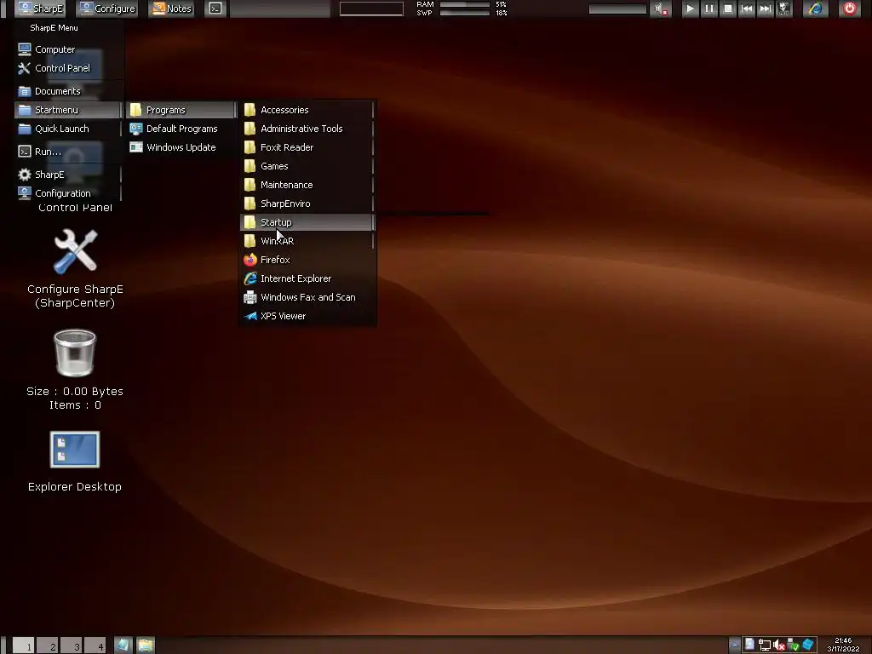Switch to virtual desktop 2
Viewport: 872px width, 654px height.
click(x=48, y=645)
